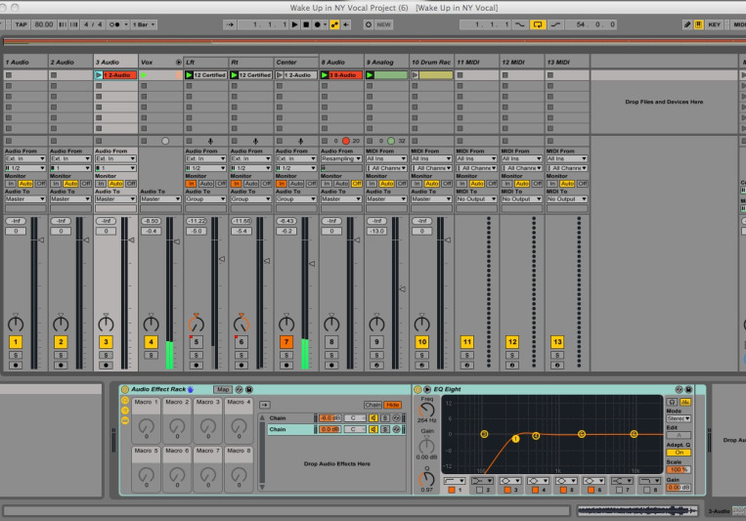This screenshot has height=521, width=746.
Task: Enable the Follow arrow button
Action: coord(231,24)
